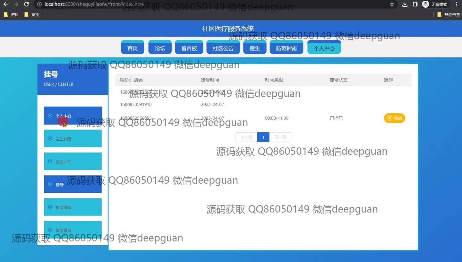Click the browser back arrow
The image size is (462, 262).
[5, 4]
